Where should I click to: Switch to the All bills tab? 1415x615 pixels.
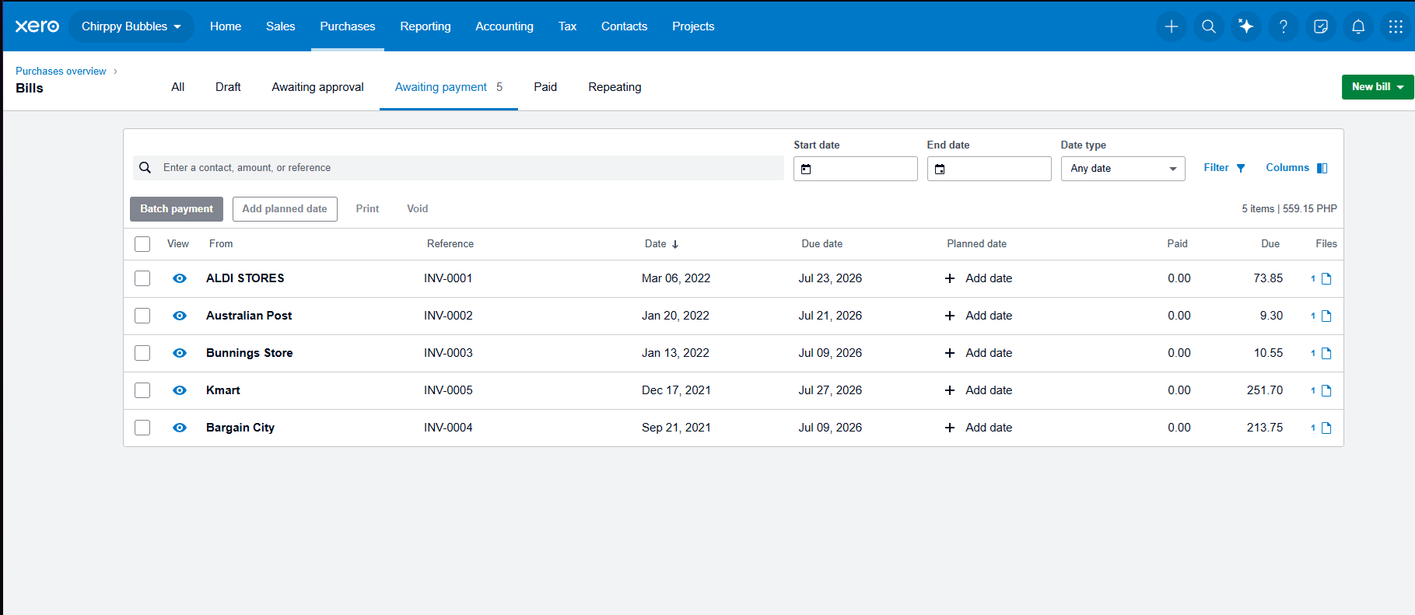[178, 87]
